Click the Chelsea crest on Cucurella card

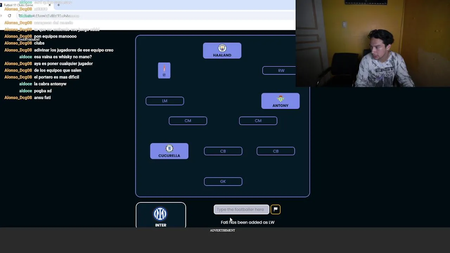click(169, 148)
